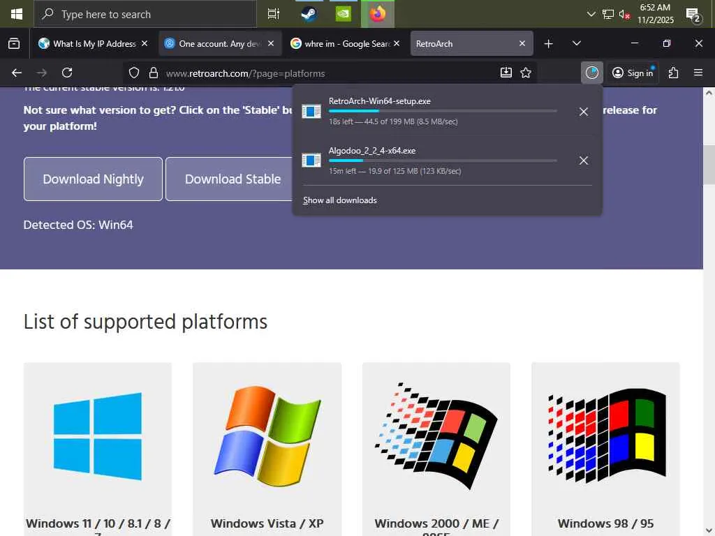This screenshot has width=715, height=536.
Task: Open the Extensions puzzle icon
Action: pos(674,73)
